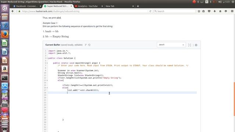This screenshot has height=132, width=235.
Task: Collapse code fold at line 6
Action: [x=47, y=63]
